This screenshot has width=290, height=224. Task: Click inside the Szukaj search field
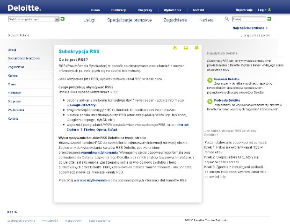click(x=249, y=19)
